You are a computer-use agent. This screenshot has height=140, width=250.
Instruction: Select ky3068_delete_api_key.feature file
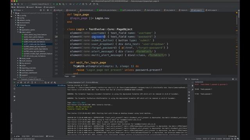click(35, 47)
